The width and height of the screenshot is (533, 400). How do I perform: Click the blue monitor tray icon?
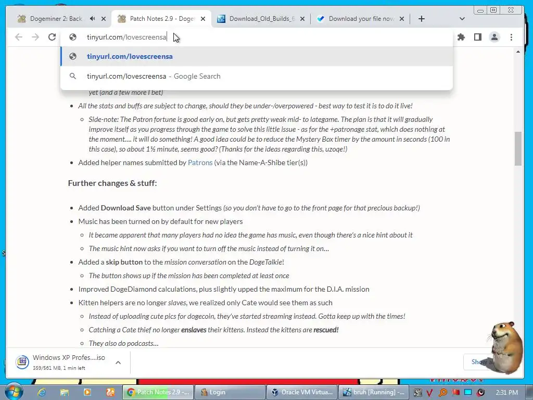(468, 392)
